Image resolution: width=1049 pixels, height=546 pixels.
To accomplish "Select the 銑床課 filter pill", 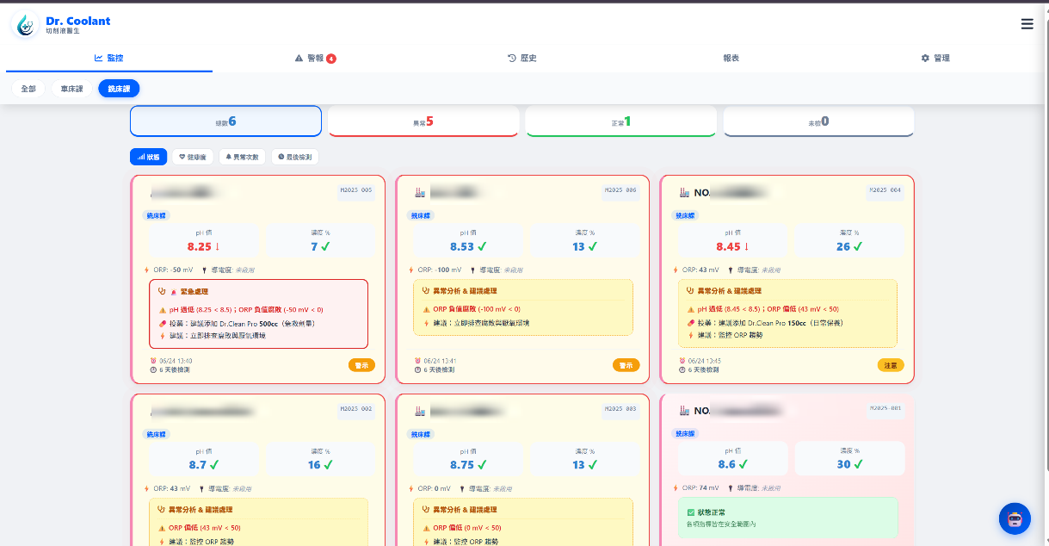I will [x=119, y=89].
